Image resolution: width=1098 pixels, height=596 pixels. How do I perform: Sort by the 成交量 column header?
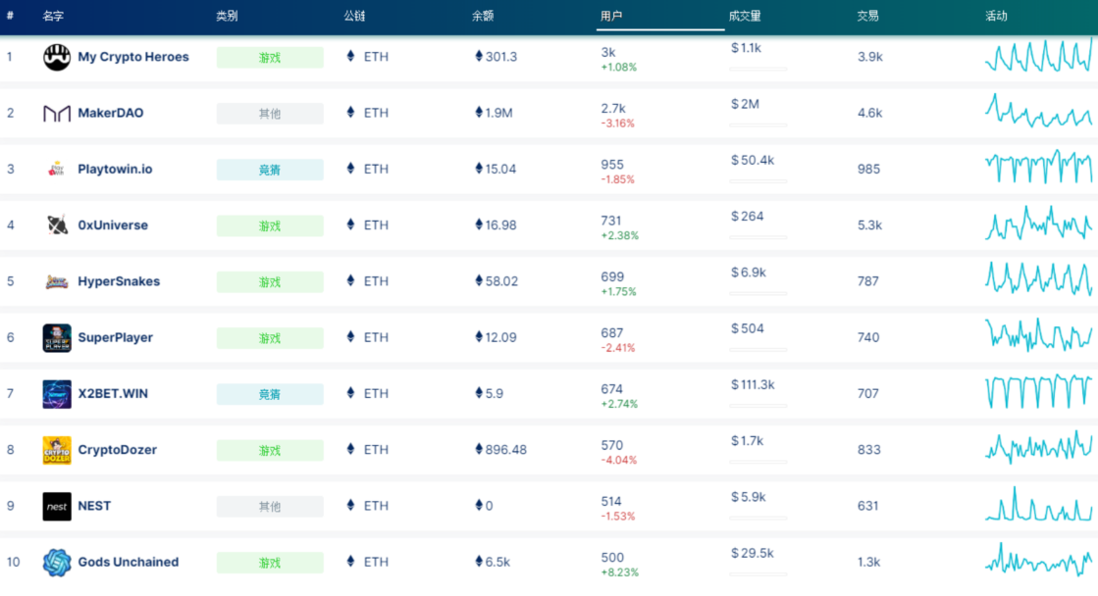[745, 16]
